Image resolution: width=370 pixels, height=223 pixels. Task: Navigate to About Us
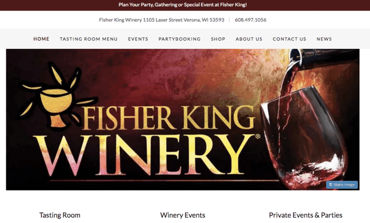point(249,39)
